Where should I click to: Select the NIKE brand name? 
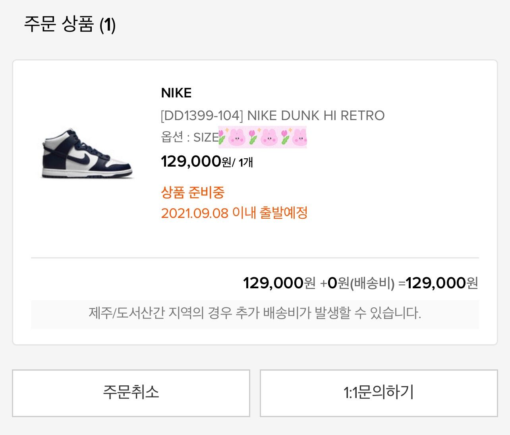pos(176,93)
